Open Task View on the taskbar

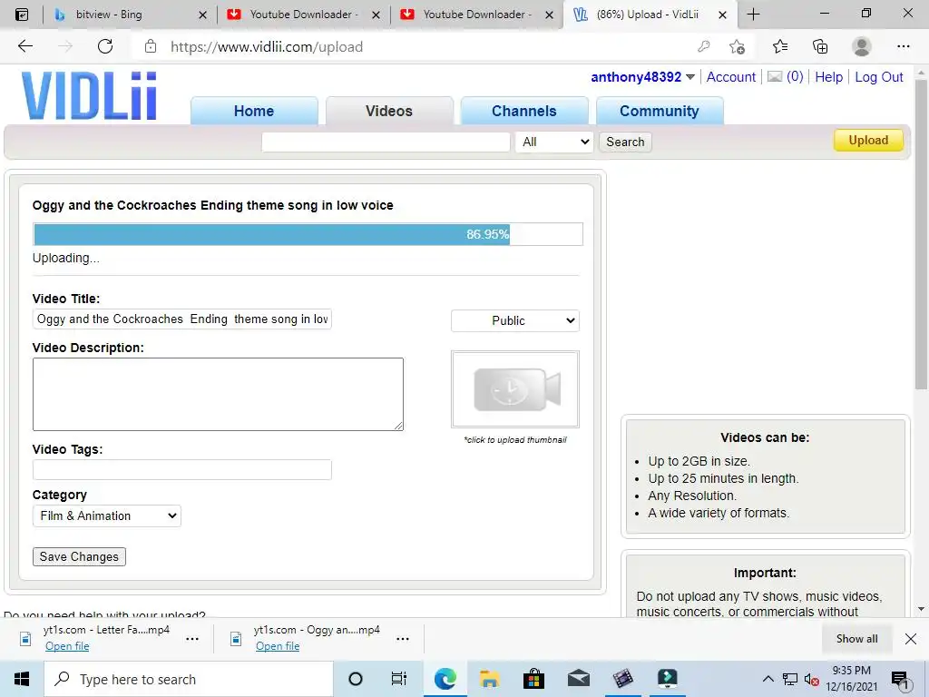(399, 679)
